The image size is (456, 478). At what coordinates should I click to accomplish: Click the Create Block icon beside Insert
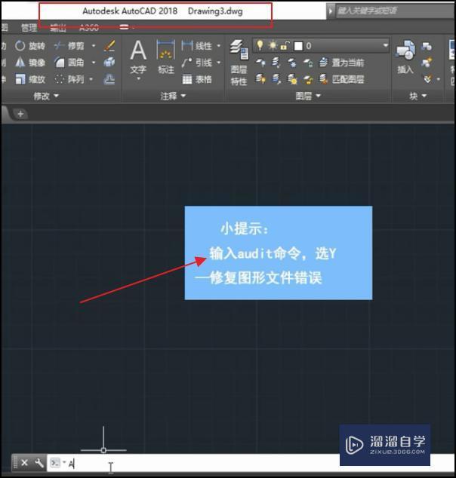pyautogui.click(x=427, y=46)
